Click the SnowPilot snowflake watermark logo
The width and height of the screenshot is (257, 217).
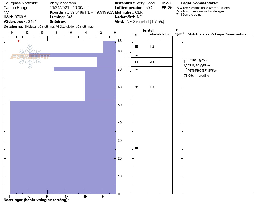pos(30,57)
